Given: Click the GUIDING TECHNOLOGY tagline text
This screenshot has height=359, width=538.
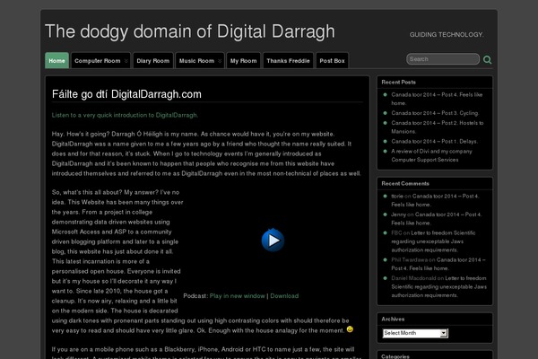Looking at the screenshot, I should pyautogui.click(x=447, y=35).
